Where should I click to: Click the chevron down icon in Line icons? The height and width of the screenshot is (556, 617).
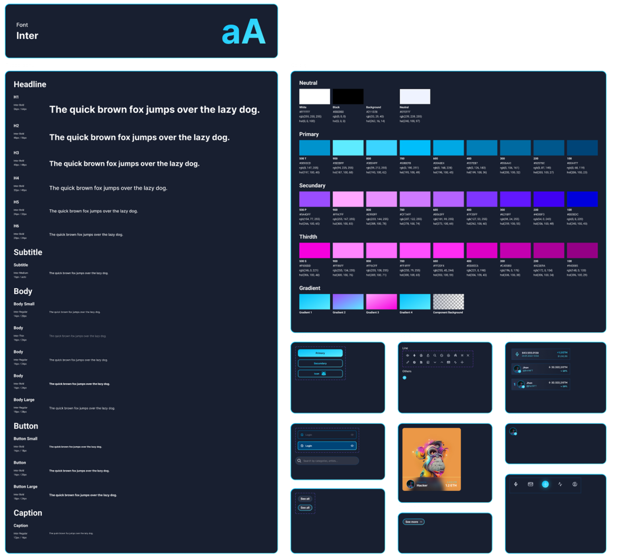click(435, 362)
